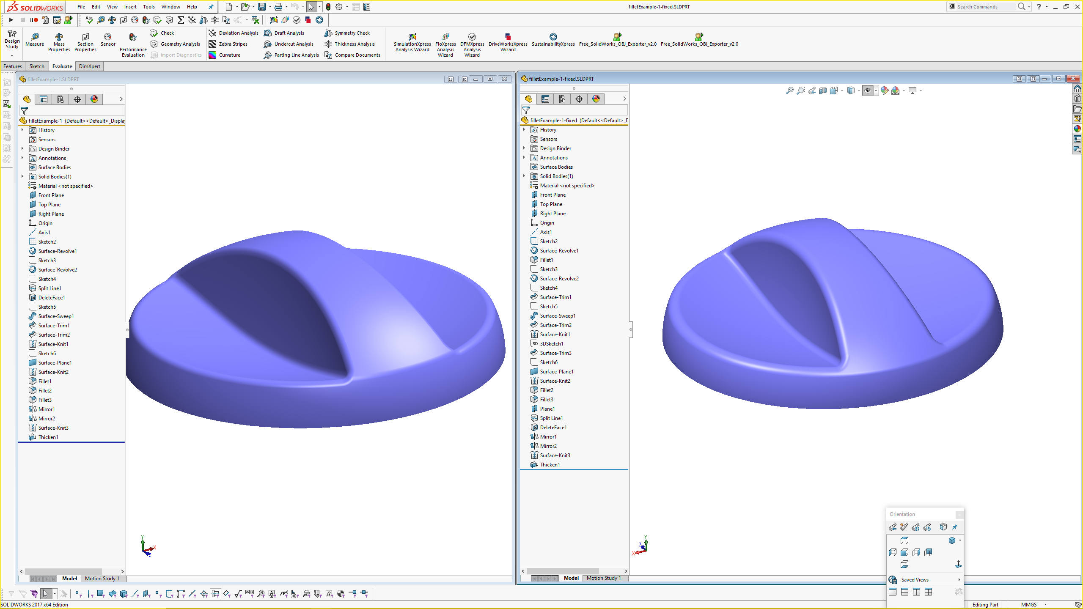Select the Evaluate tab in left panel
This screenshot has width=1083, height=609.
coord(61,66)
